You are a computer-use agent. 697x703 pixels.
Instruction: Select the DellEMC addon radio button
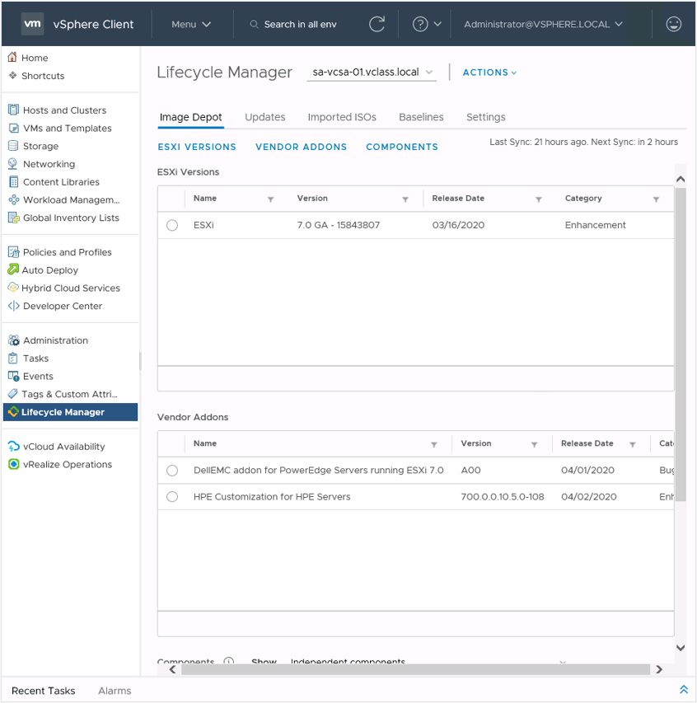172,471
